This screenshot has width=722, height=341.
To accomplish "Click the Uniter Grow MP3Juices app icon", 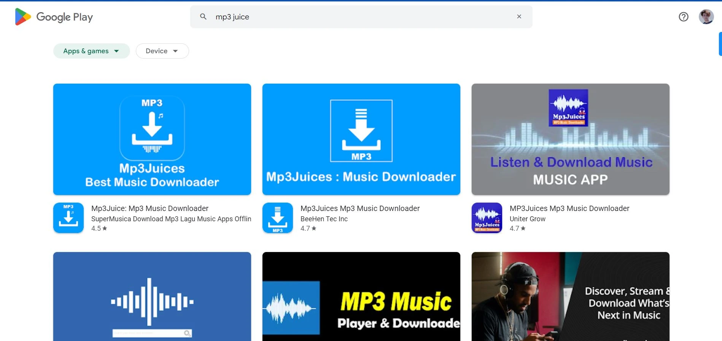I will pos(487,218).
